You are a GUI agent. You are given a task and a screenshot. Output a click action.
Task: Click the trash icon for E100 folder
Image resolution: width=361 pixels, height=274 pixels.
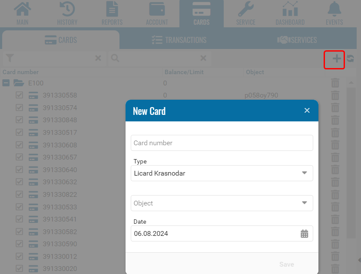(335, 83)
